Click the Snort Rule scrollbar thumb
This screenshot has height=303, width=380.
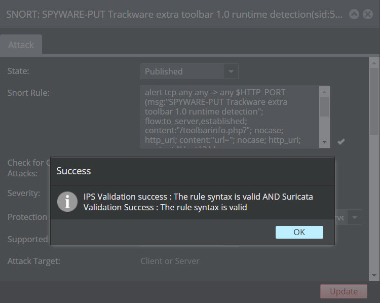pos(324,106)
